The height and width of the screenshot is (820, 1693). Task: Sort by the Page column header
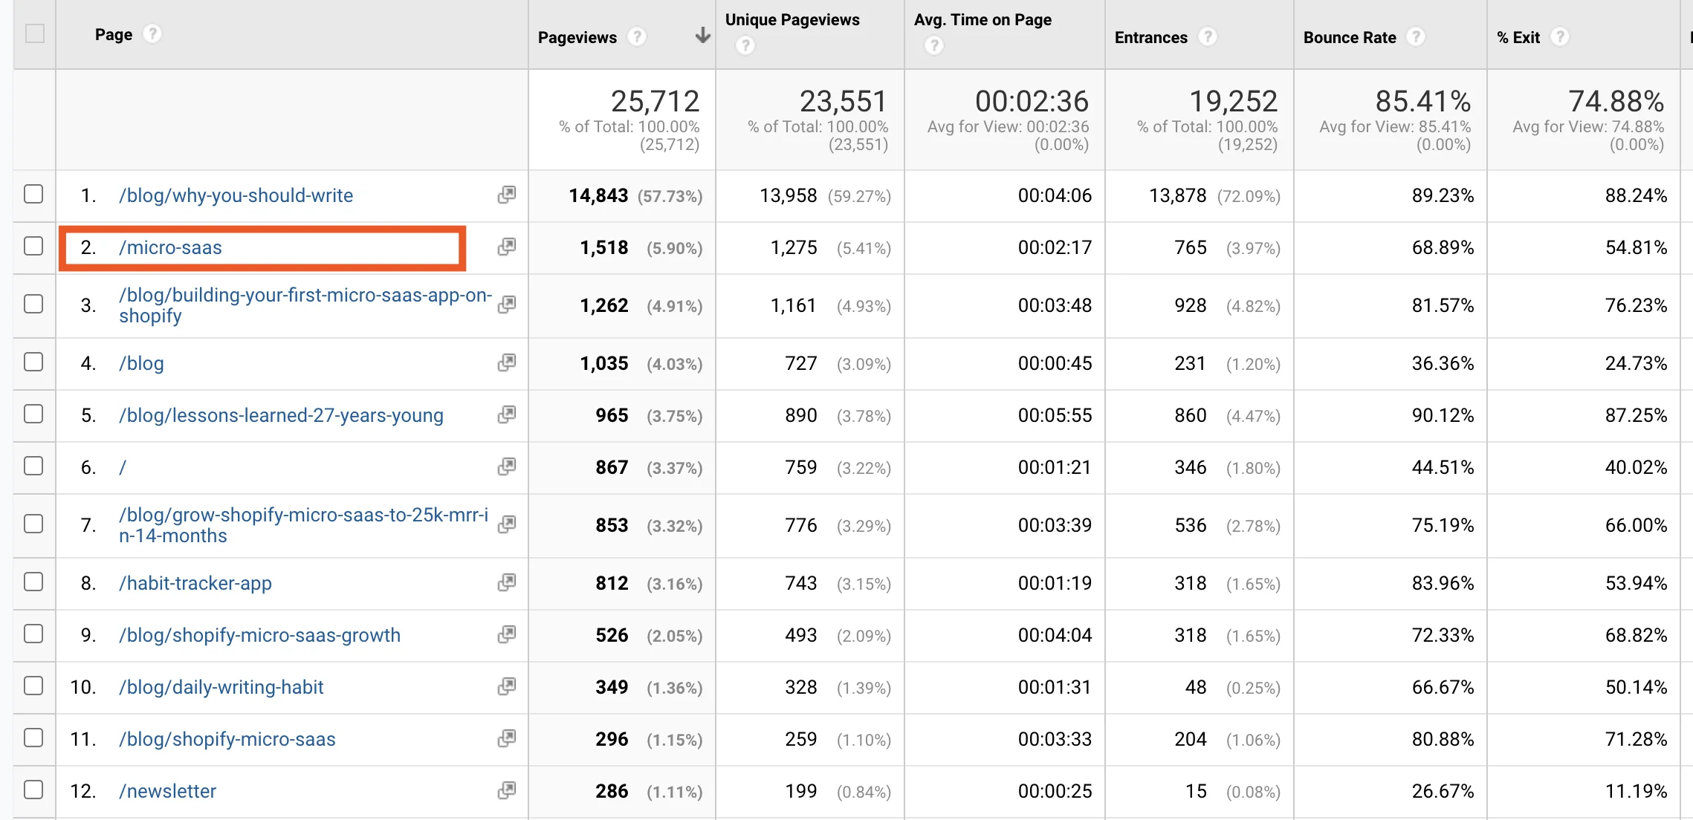114,34
